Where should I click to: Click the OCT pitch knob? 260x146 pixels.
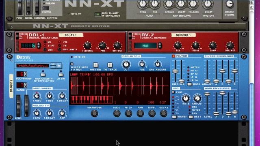(x=126, y=64)
